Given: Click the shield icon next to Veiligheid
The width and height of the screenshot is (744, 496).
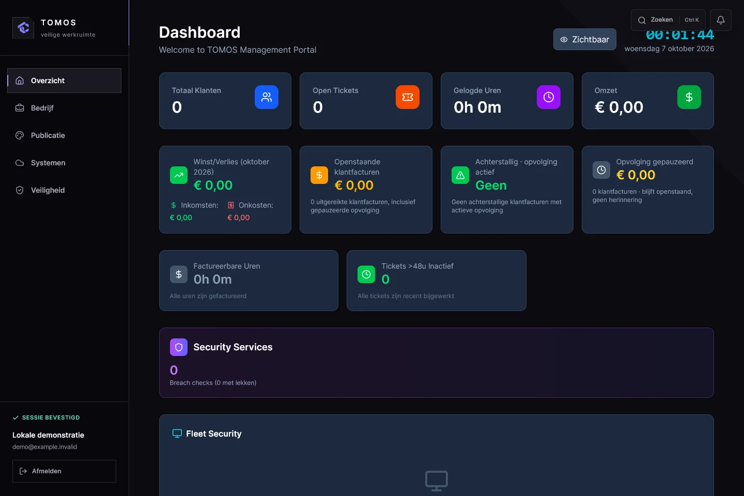Looking at the screenshot, I should 20,190.
